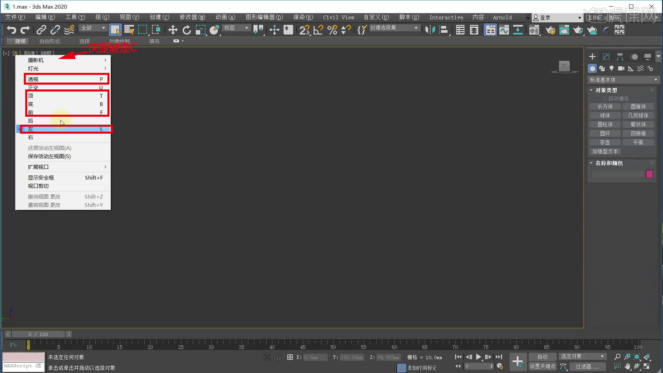This screenshot has height=373, width=663.
Task: Click the Pan View hand icon
Action: point(627,366)
